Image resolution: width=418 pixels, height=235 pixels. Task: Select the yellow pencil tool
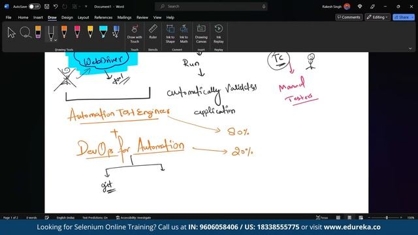(90, 32)
